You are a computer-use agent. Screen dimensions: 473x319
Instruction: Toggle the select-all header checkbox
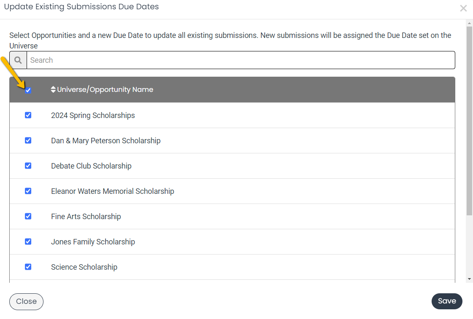[x=28, y=90]
